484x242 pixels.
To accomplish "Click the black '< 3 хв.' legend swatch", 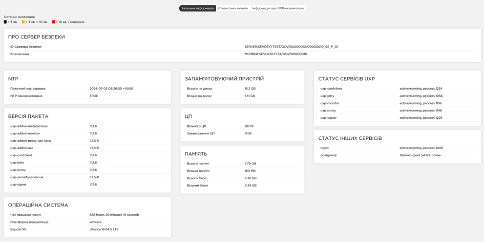I will tap(5, 22).
